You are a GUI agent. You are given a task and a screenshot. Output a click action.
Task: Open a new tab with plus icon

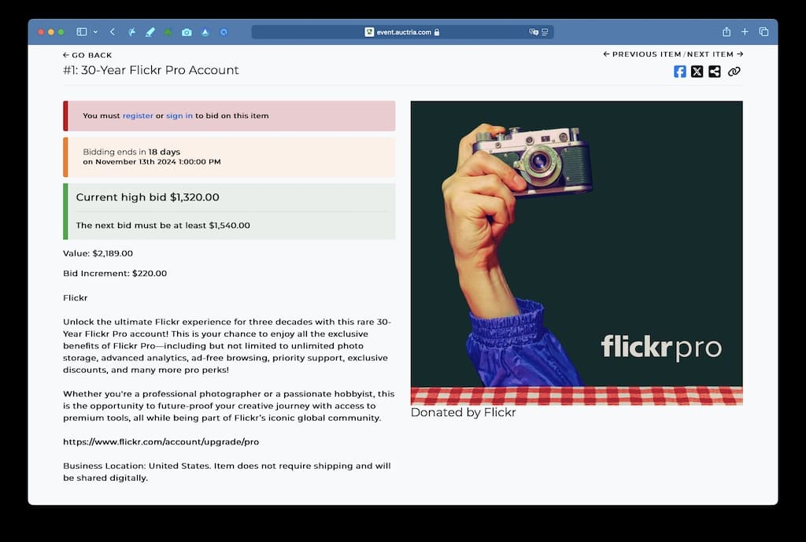[745, 32]
